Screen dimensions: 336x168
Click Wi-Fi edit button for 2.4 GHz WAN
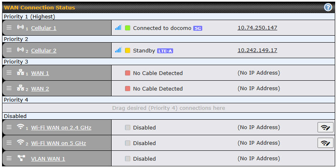click(325, 127)
